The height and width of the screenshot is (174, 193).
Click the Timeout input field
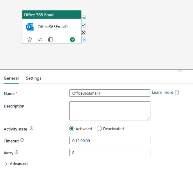click(110, 141)
